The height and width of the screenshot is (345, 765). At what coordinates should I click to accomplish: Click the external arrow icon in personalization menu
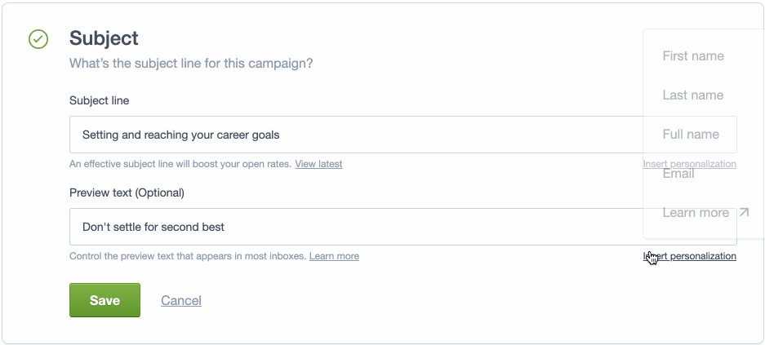[743, 213]
